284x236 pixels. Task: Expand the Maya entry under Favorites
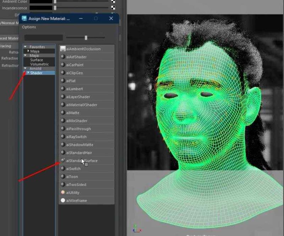[28, 51]
